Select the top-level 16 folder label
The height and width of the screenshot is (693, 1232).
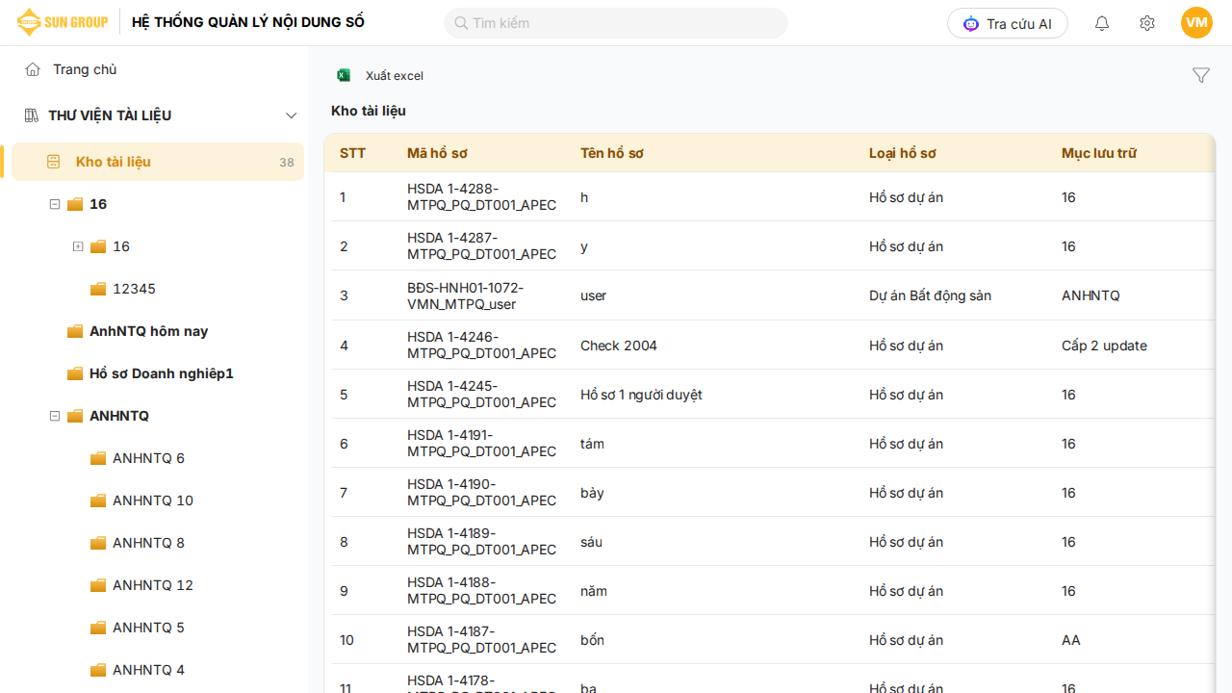pos(98,204)
